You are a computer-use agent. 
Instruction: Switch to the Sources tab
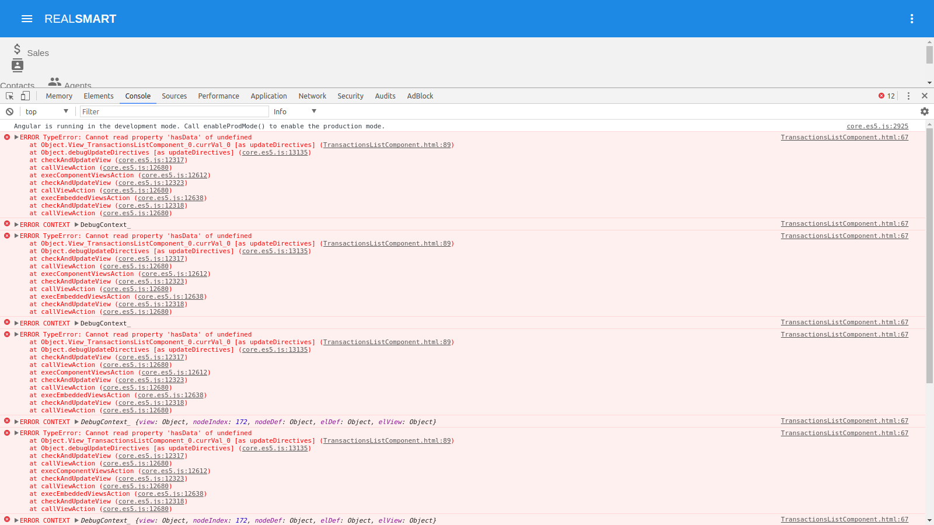174,96
